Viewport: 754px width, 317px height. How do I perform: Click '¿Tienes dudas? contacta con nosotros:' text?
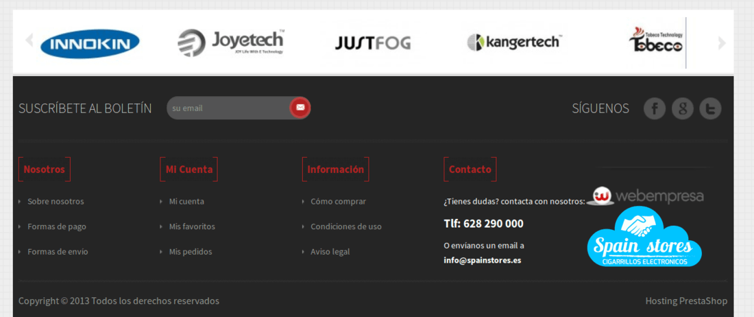[515, 201]
